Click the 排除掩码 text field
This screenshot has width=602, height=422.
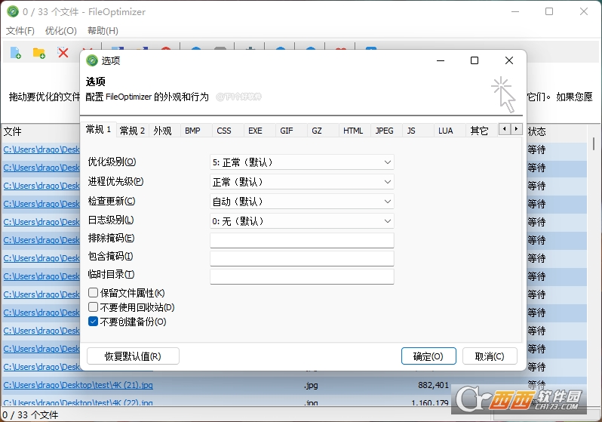302,241
